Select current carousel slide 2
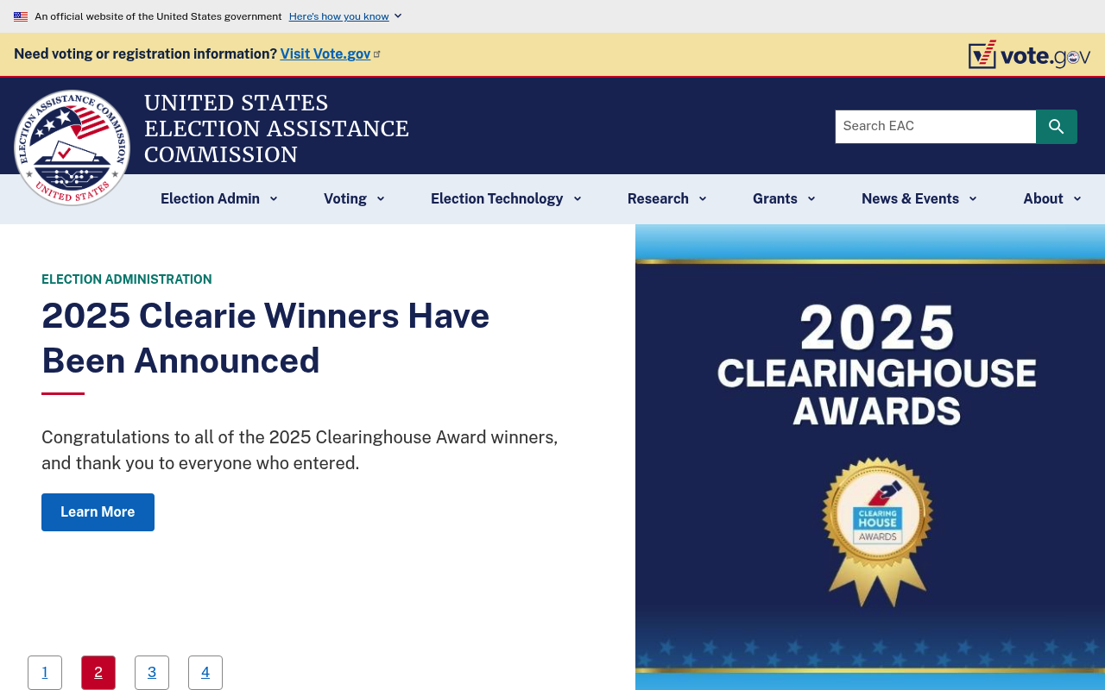1105x690 pixels. [x=98, y=673]
